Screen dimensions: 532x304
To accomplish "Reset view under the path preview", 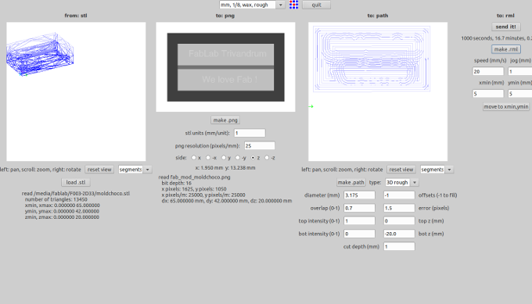I will [x=401, y=170].
